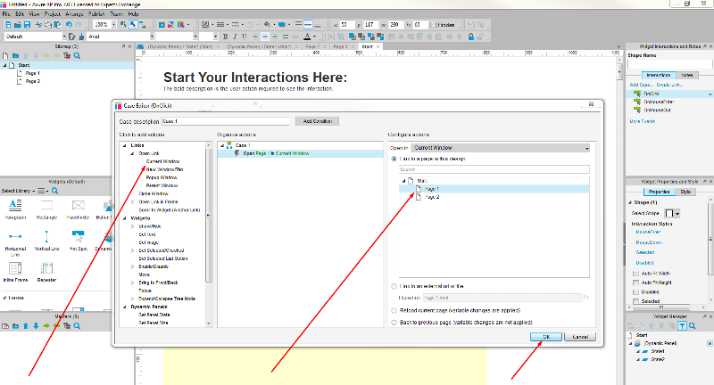Image resolution: width=714 pixels, height=385 pixels.
Task: Click the filter funnel icon in Widget Manager
Action: 682,326
